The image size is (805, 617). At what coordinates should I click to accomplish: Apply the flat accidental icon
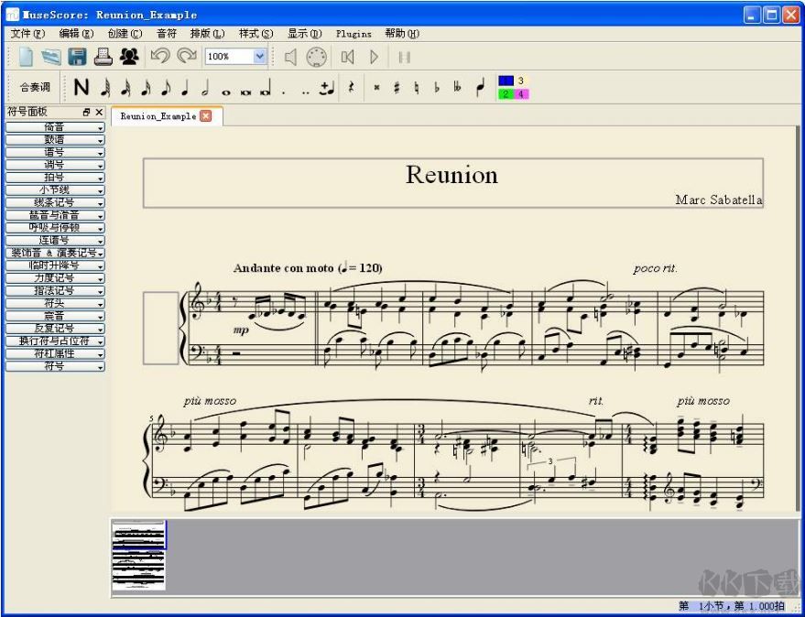click(x=436, y=88)
